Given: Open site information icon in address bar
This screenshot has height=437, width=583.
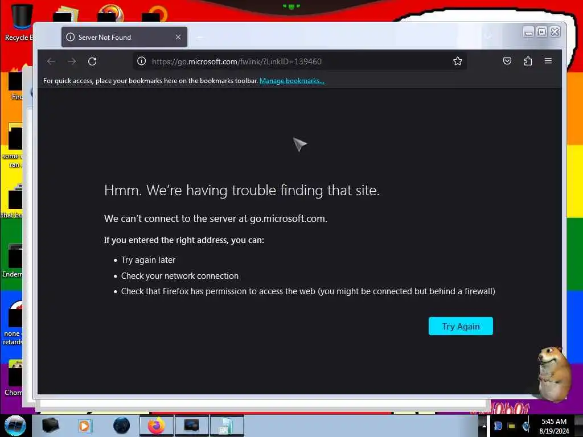Looking at the screenshot, I should 142,61.
